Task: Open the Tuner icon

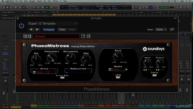Action: [x=143, y=7]
